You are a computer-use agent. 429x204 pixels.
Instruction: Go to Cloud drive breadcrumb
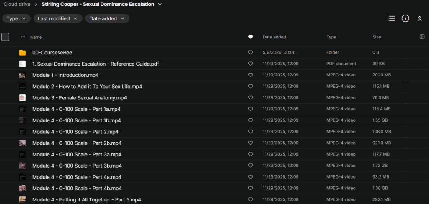pyautogui.click(x=17, y=4)
